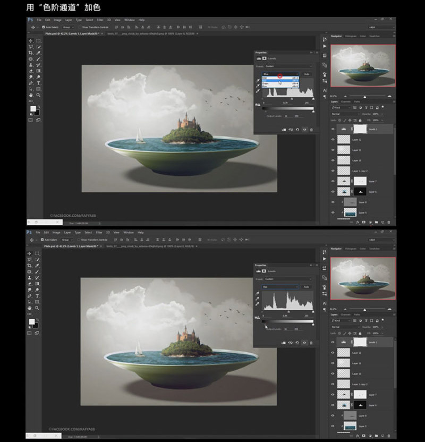The image size is (425, 442).
Task: Toggle visibility of Layer 6 in top window
Action: pos(333,192)
